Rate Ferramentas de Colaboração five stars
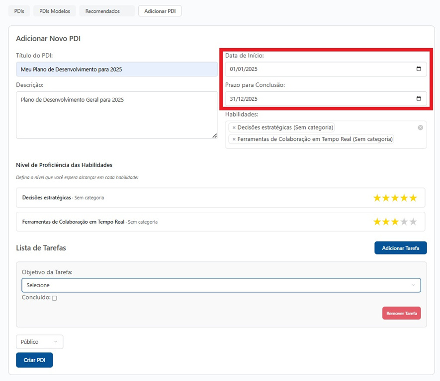 [x=413, y=222]
